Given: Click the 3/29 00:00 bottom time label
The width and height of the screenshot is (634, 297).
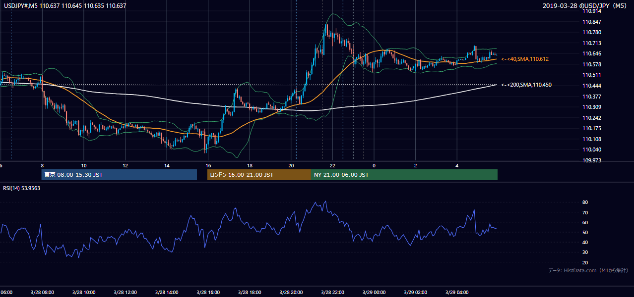Looking at the screenshot, I should 374,293.
